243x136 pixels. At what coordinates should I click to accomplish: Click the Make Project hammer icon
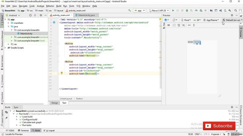129,11
